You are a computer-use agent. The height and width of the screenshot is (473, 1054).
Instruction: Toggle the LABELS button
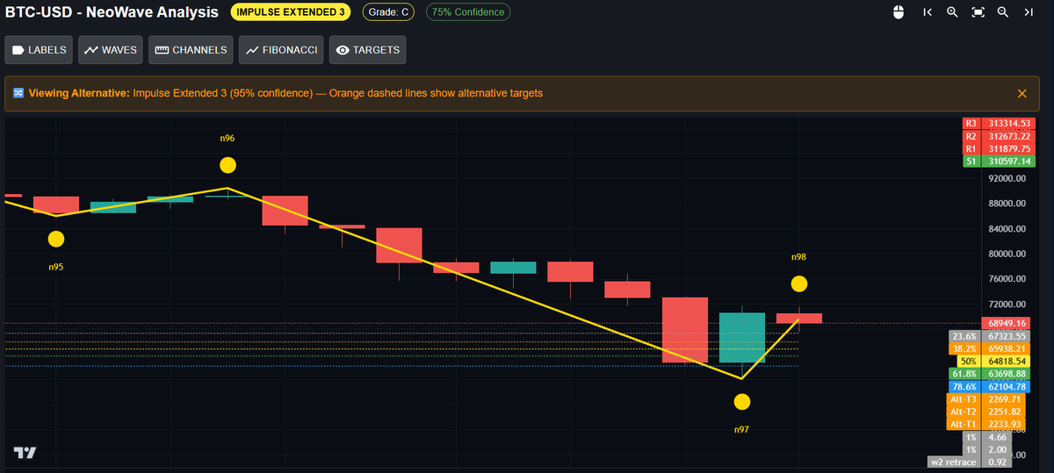tap(40, 50)
